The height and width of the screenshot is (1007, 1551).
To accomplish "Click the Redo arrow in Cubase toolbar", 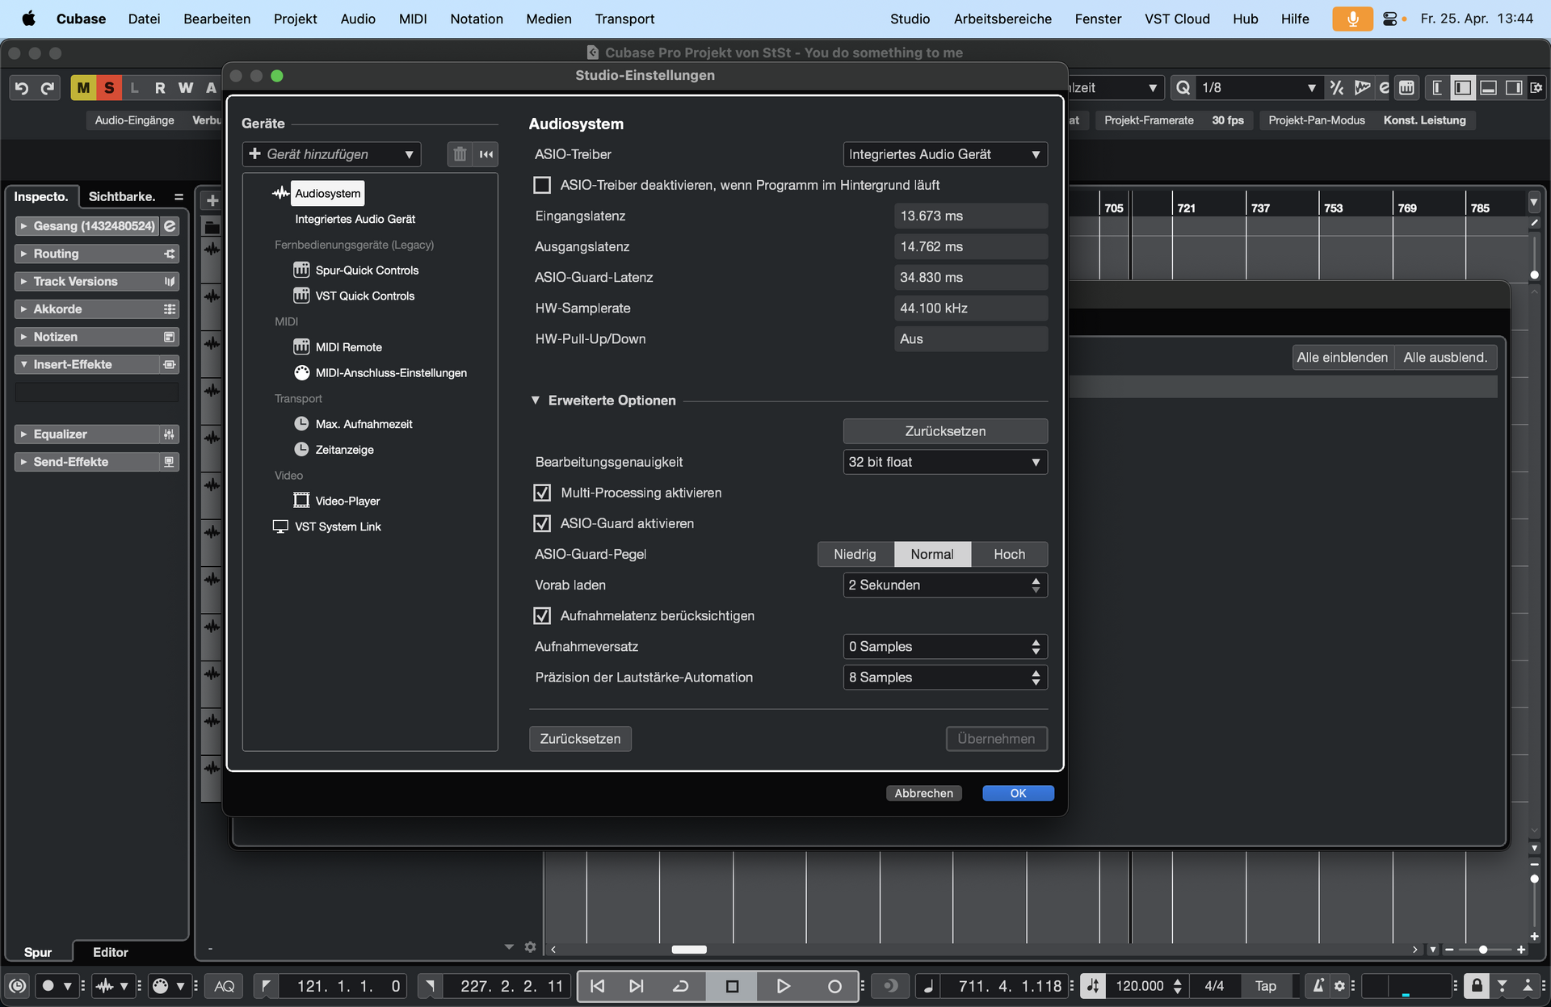I will point(48,88).
